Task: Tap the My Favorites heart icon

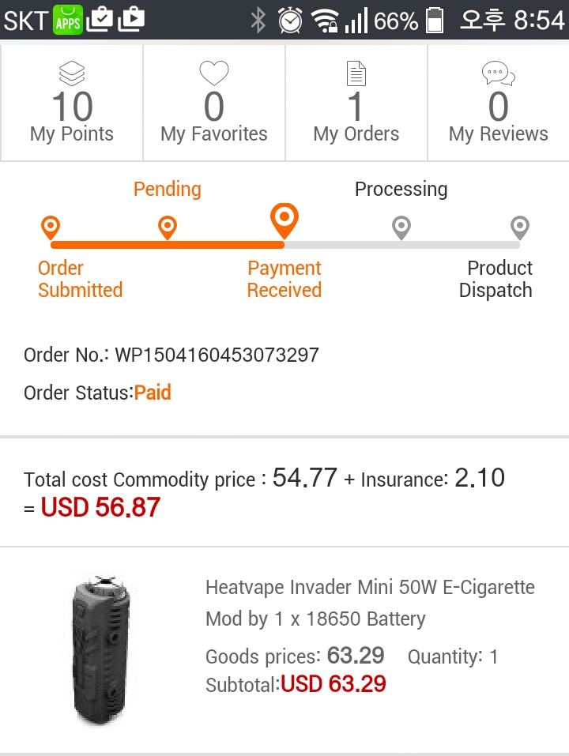Action: coord(213,73)
